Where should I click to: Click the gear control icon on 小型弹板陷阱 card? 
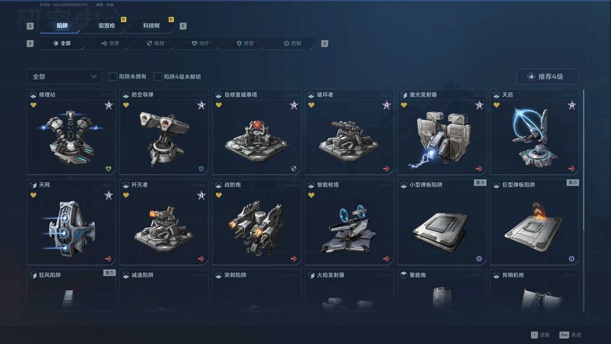tap(479, 259)
